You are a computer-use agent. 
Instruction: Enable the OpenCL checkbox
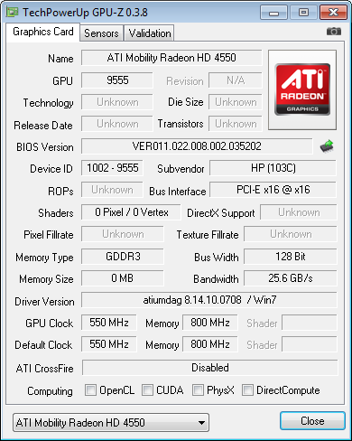[90, 389]
